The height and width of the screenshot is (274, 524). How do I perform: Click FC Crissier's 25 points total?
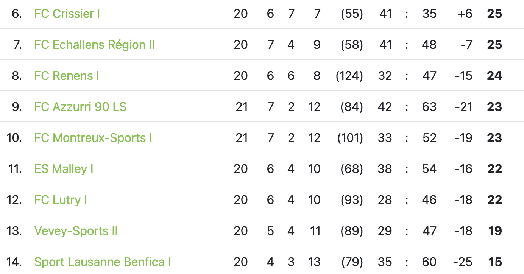pyautogui.click(x=494, y=14)
